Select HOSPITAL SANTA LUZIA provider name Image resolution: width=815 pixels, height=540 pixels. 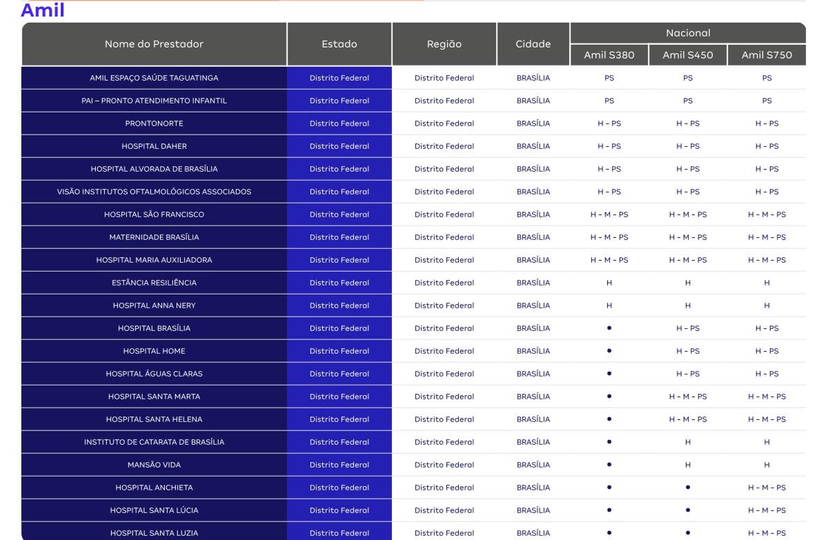[154, 533]
